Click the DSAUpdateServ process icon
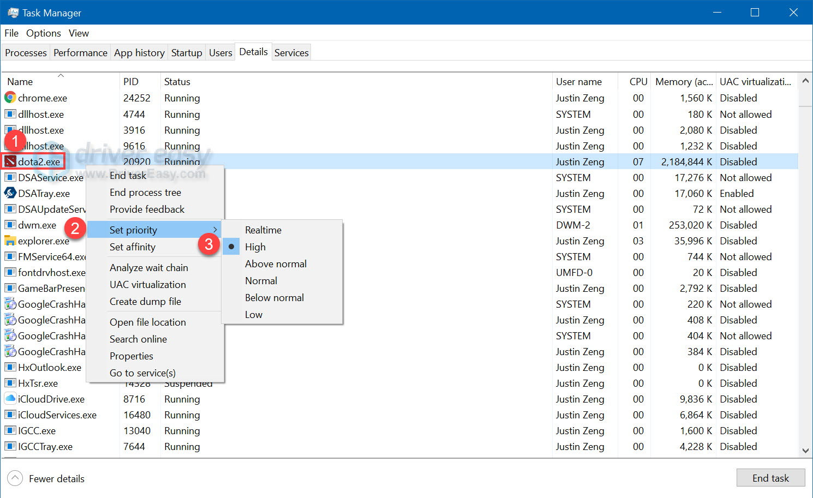The width and height of the screenshot is (813, 498). point(10,209)
